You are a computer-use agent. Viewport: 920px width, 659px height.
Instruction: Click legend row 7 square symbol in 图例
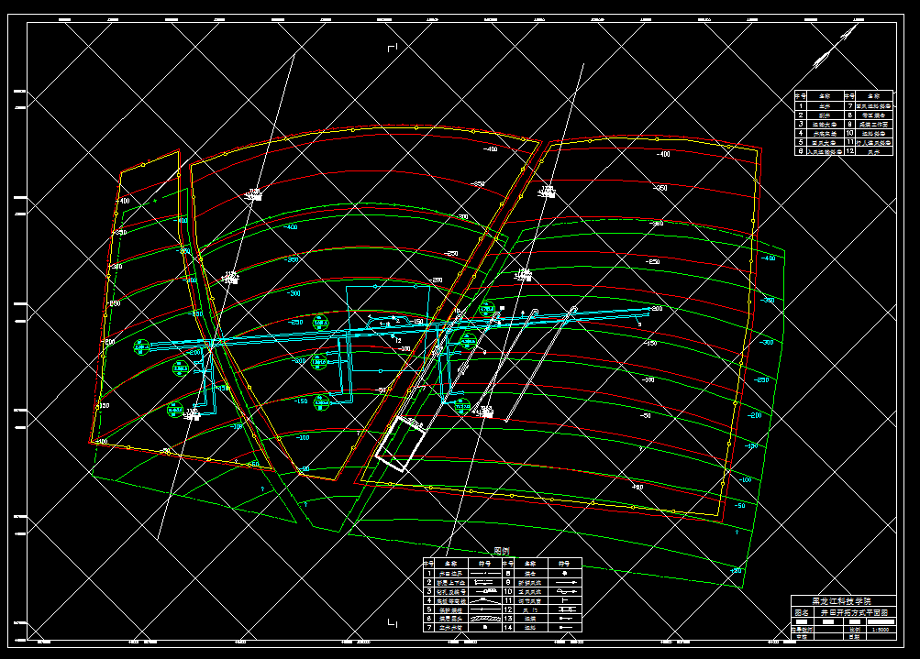[485, 627]
